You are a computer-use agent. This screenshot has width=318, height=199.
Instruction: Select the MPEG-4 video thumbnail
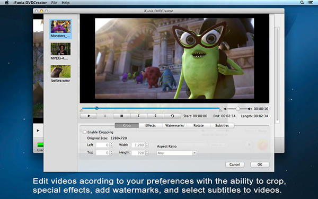coord(60,51)
